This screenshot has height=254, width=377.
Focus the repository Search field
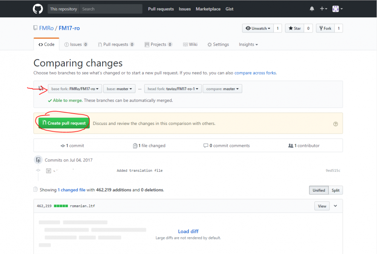tap(111, 9)
